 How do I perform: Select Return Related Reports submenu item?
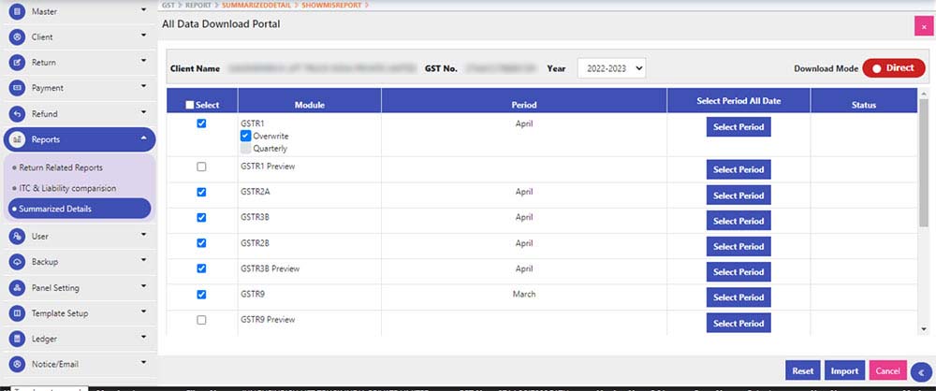(61, 167)
